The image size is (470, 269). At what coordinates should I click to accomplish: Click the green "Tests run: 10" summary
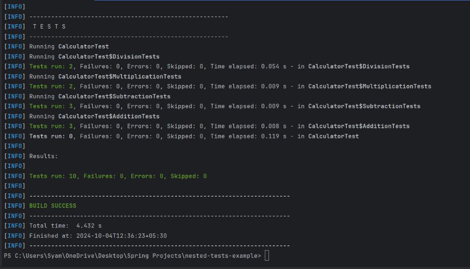[x=53, y=176]
